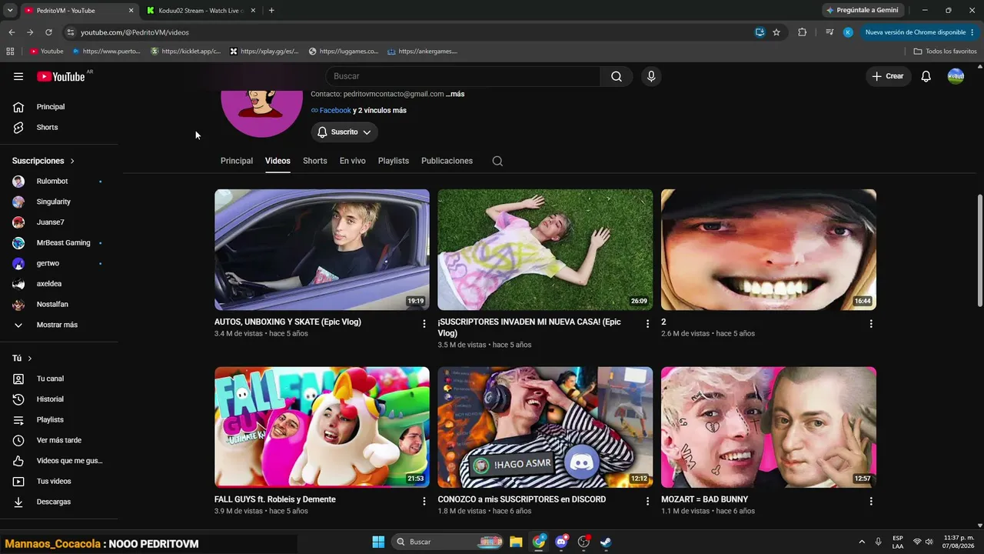
Task: Expand channel description ...más
Action: [455, 94]
